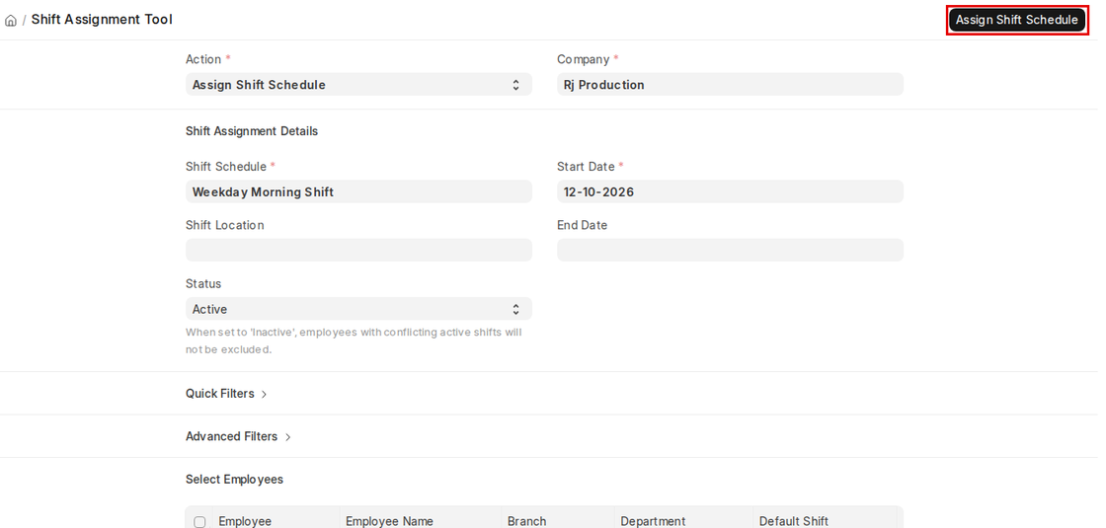Screen dimensions: 1106x528
Task: Expand the Quick Filters section
Action: [226, 394]
